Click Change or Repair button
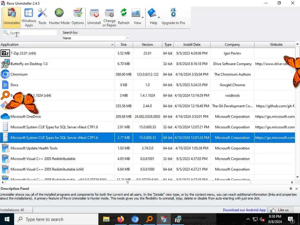This screenshot has height=225, width=300. (110, 17)
